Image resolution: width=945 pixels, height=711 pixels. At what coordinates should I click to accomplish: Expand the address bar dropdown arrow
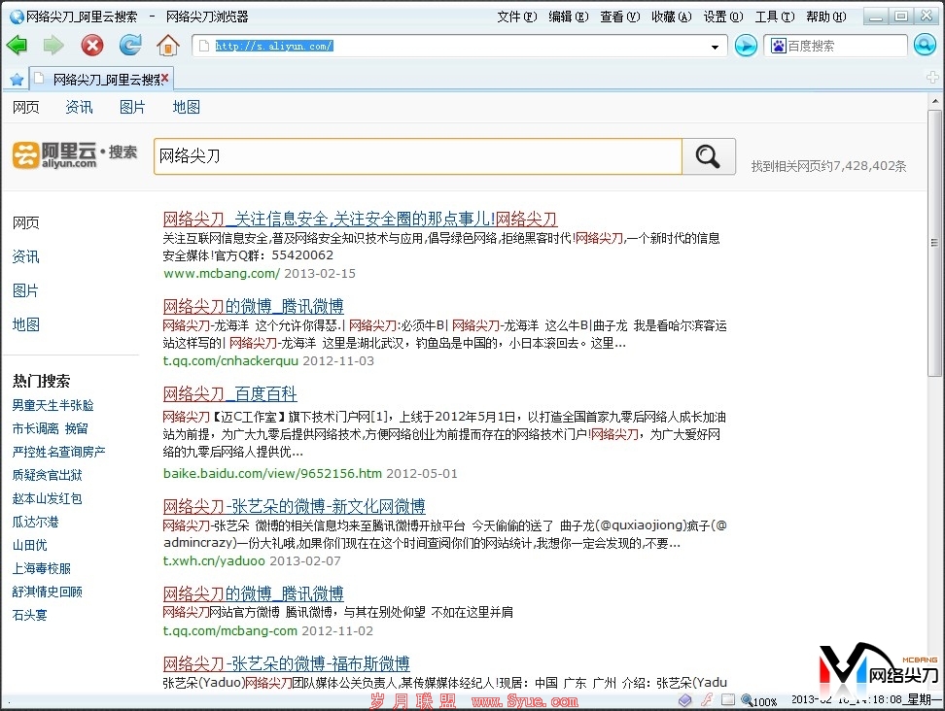point(715,47)
